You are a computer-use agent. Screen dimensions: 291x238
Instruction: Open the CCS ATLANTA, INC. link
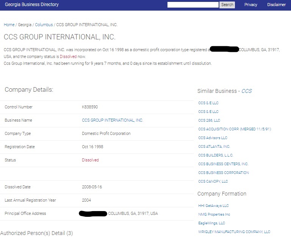214,146
